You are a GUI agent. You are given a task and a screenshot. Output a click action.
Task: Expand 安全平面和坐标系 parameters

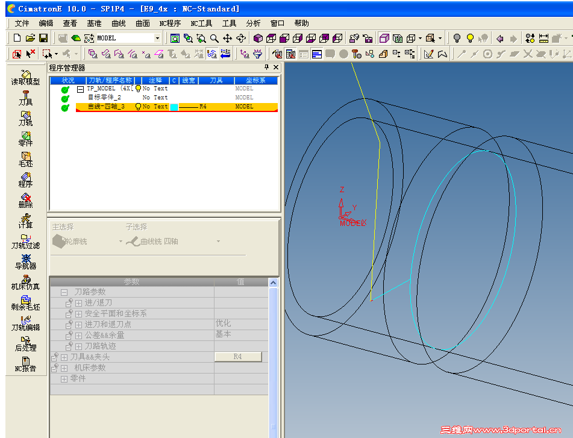coord(78,314)
